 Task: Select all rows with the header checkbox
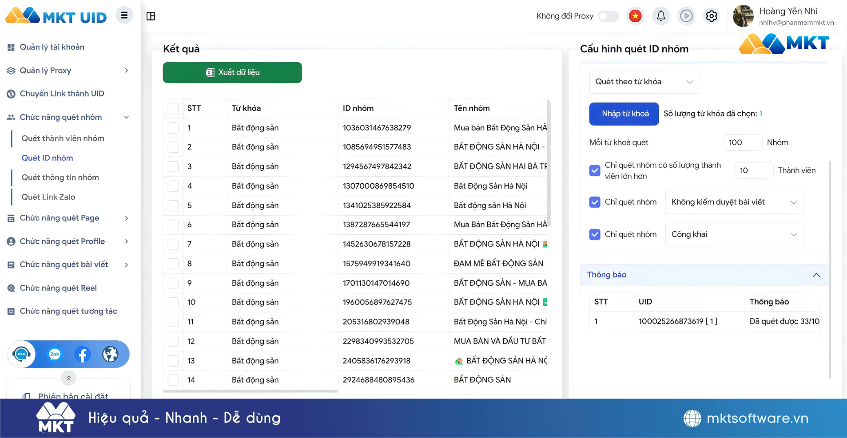click(173, 108)
